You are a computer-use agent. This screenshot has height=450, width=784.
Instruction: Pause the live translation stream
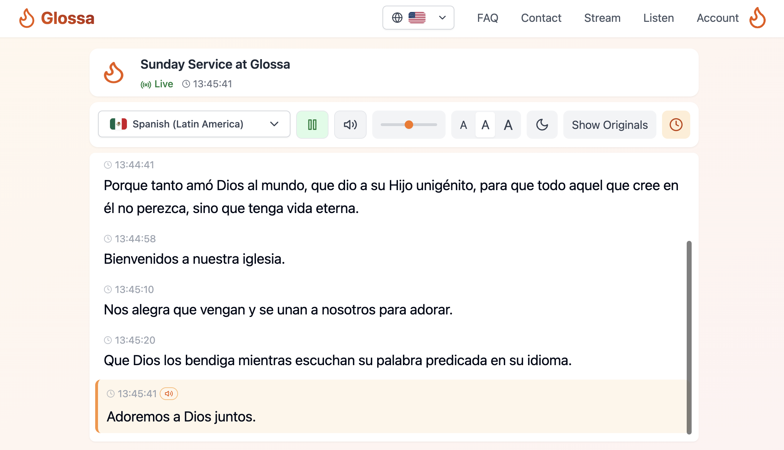312,125
